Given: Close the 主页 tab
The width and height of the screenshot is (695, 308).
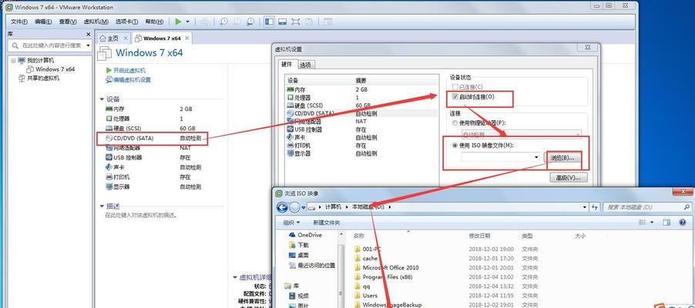Looking at the screenshot, I should (x=126, y=38).
